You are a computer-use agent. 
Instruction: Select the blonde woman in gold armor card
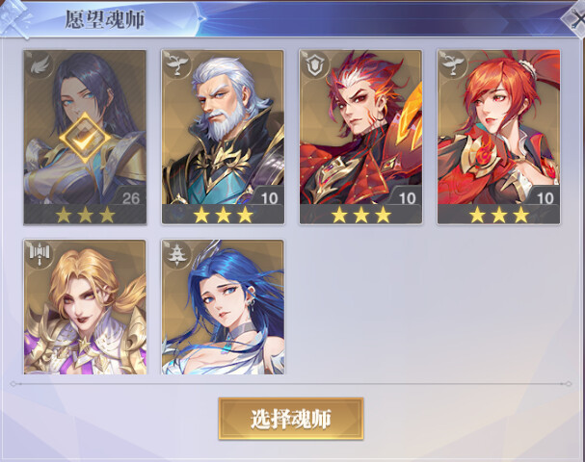pyautogui.click(x=85, y=307)
